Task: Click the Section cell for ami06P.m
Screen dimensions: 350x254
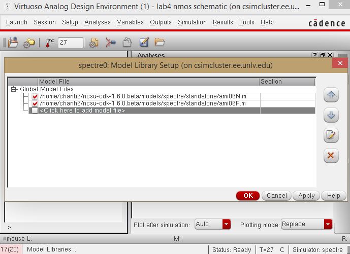Action: coord(288,103)
